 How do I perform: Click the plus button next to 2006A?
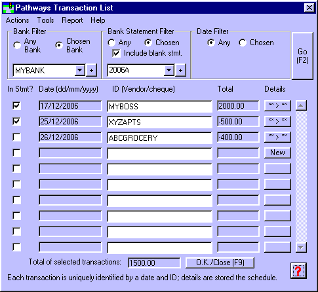180,70
